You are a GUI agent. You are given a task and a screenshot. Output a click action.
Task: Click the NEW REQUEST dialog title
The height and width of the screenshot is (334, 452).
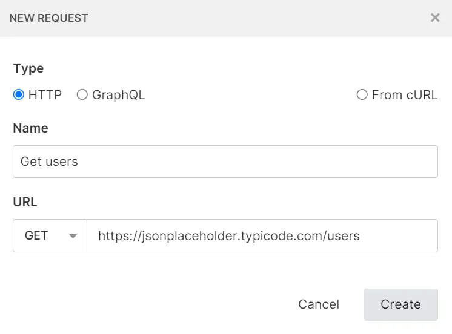tap(48, 18)
